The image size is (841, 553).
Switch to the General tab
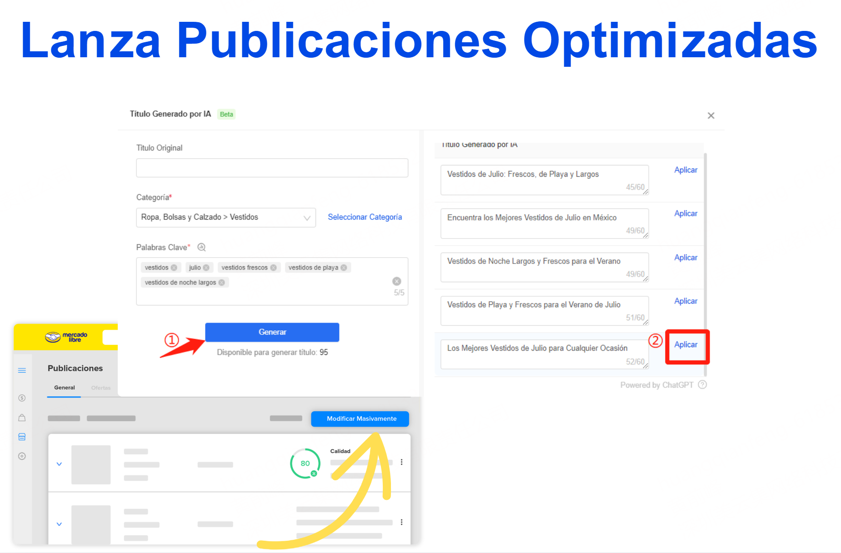point(65,388)
